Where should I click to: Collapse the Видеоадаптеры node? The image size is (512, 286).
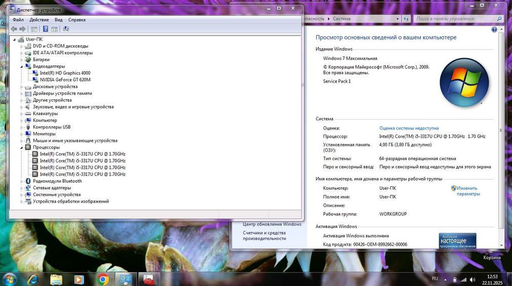(22, 67)
